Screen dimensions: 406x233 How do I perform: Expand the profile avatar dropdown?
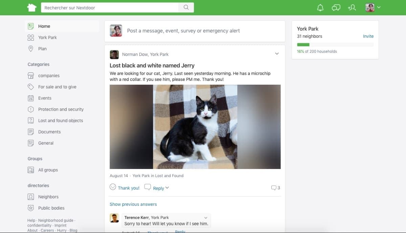[x=372, y=7]
